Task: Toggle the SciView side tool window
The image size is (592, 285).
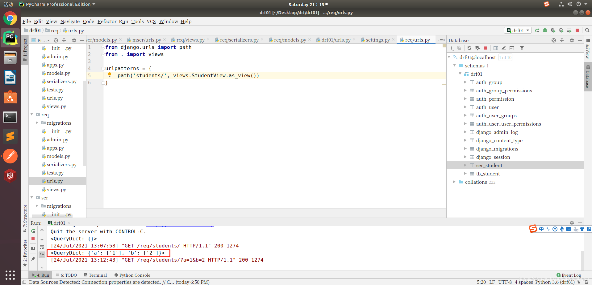Action: pos(588,49)
